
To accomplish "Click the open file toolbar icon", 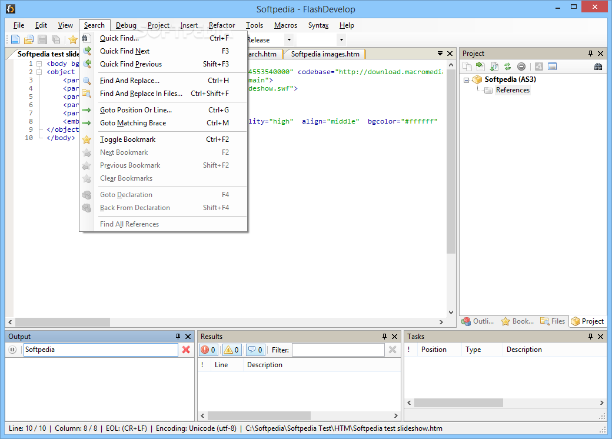I will (29, 39).
